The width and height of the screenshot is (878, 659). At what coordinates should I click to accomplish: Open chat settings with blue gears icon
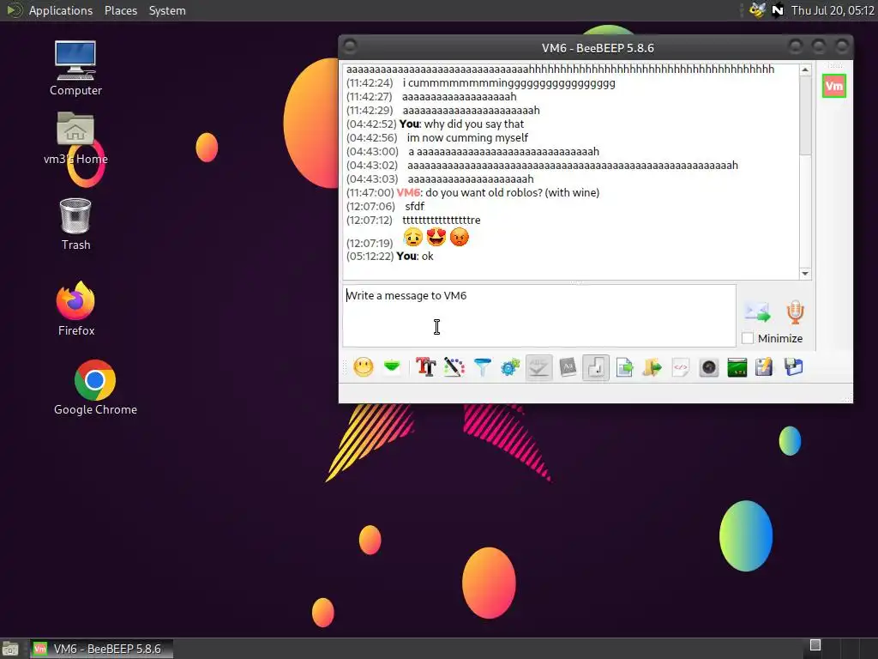click(510, 367)
